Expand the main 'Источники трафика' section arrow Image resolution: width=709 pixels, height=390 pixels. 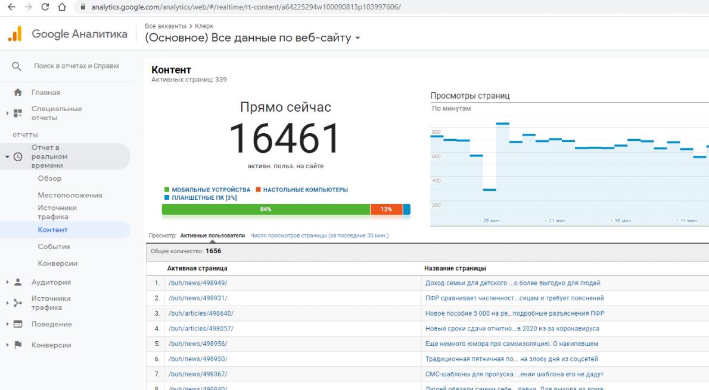coord(7,303)
